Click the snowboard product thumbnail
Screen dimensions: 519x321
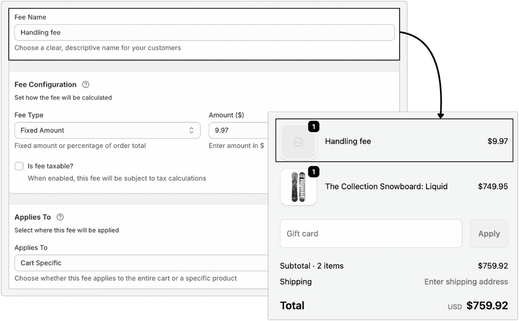(298, 186)
